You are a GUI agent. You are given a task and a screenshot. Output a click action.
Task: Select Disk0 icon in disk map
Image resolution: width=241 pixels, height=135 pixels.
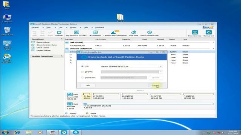coord(70,94)
